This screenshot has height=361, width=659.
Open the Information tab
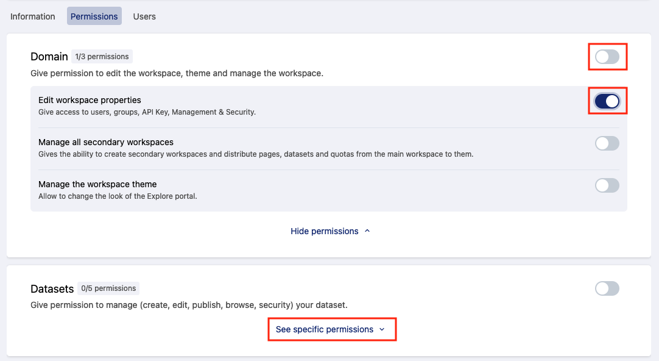(33, 16)
